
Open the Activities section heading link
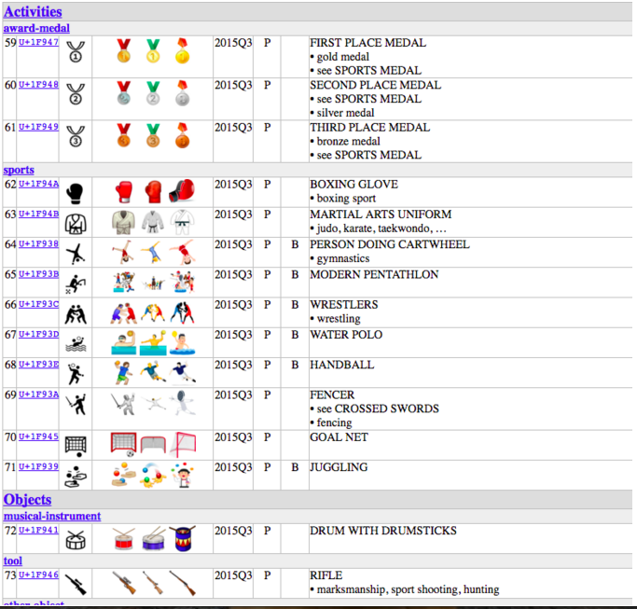(33, 11)
